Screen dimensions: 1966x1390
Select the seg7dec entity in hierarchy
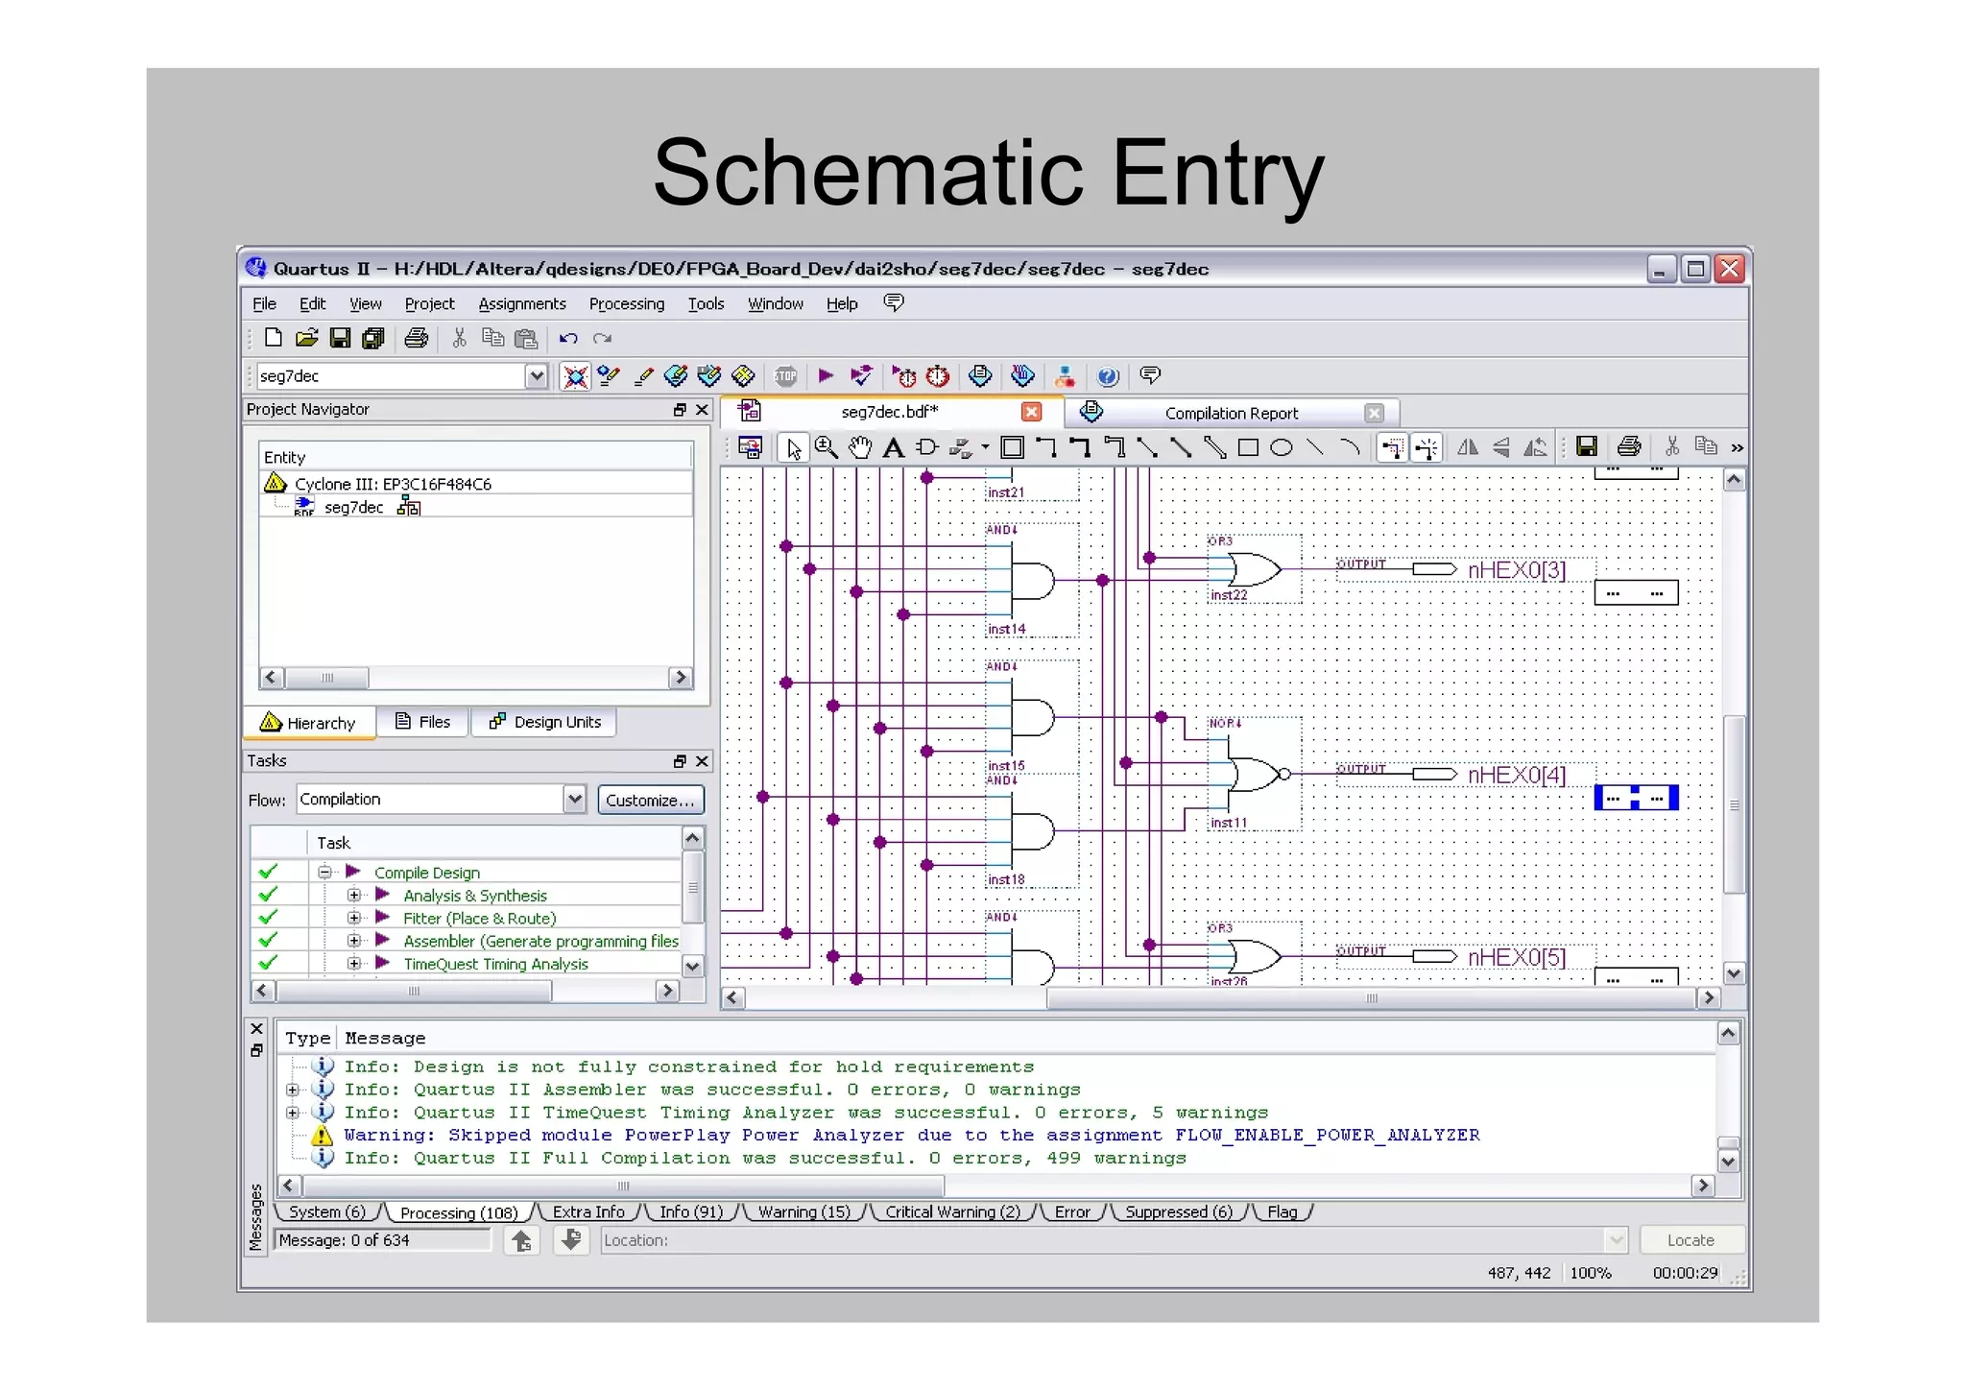click(354, 507)
